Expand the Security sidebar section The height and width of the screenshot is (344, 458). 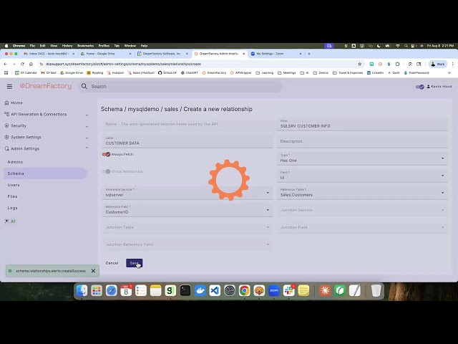click(46, 126)
